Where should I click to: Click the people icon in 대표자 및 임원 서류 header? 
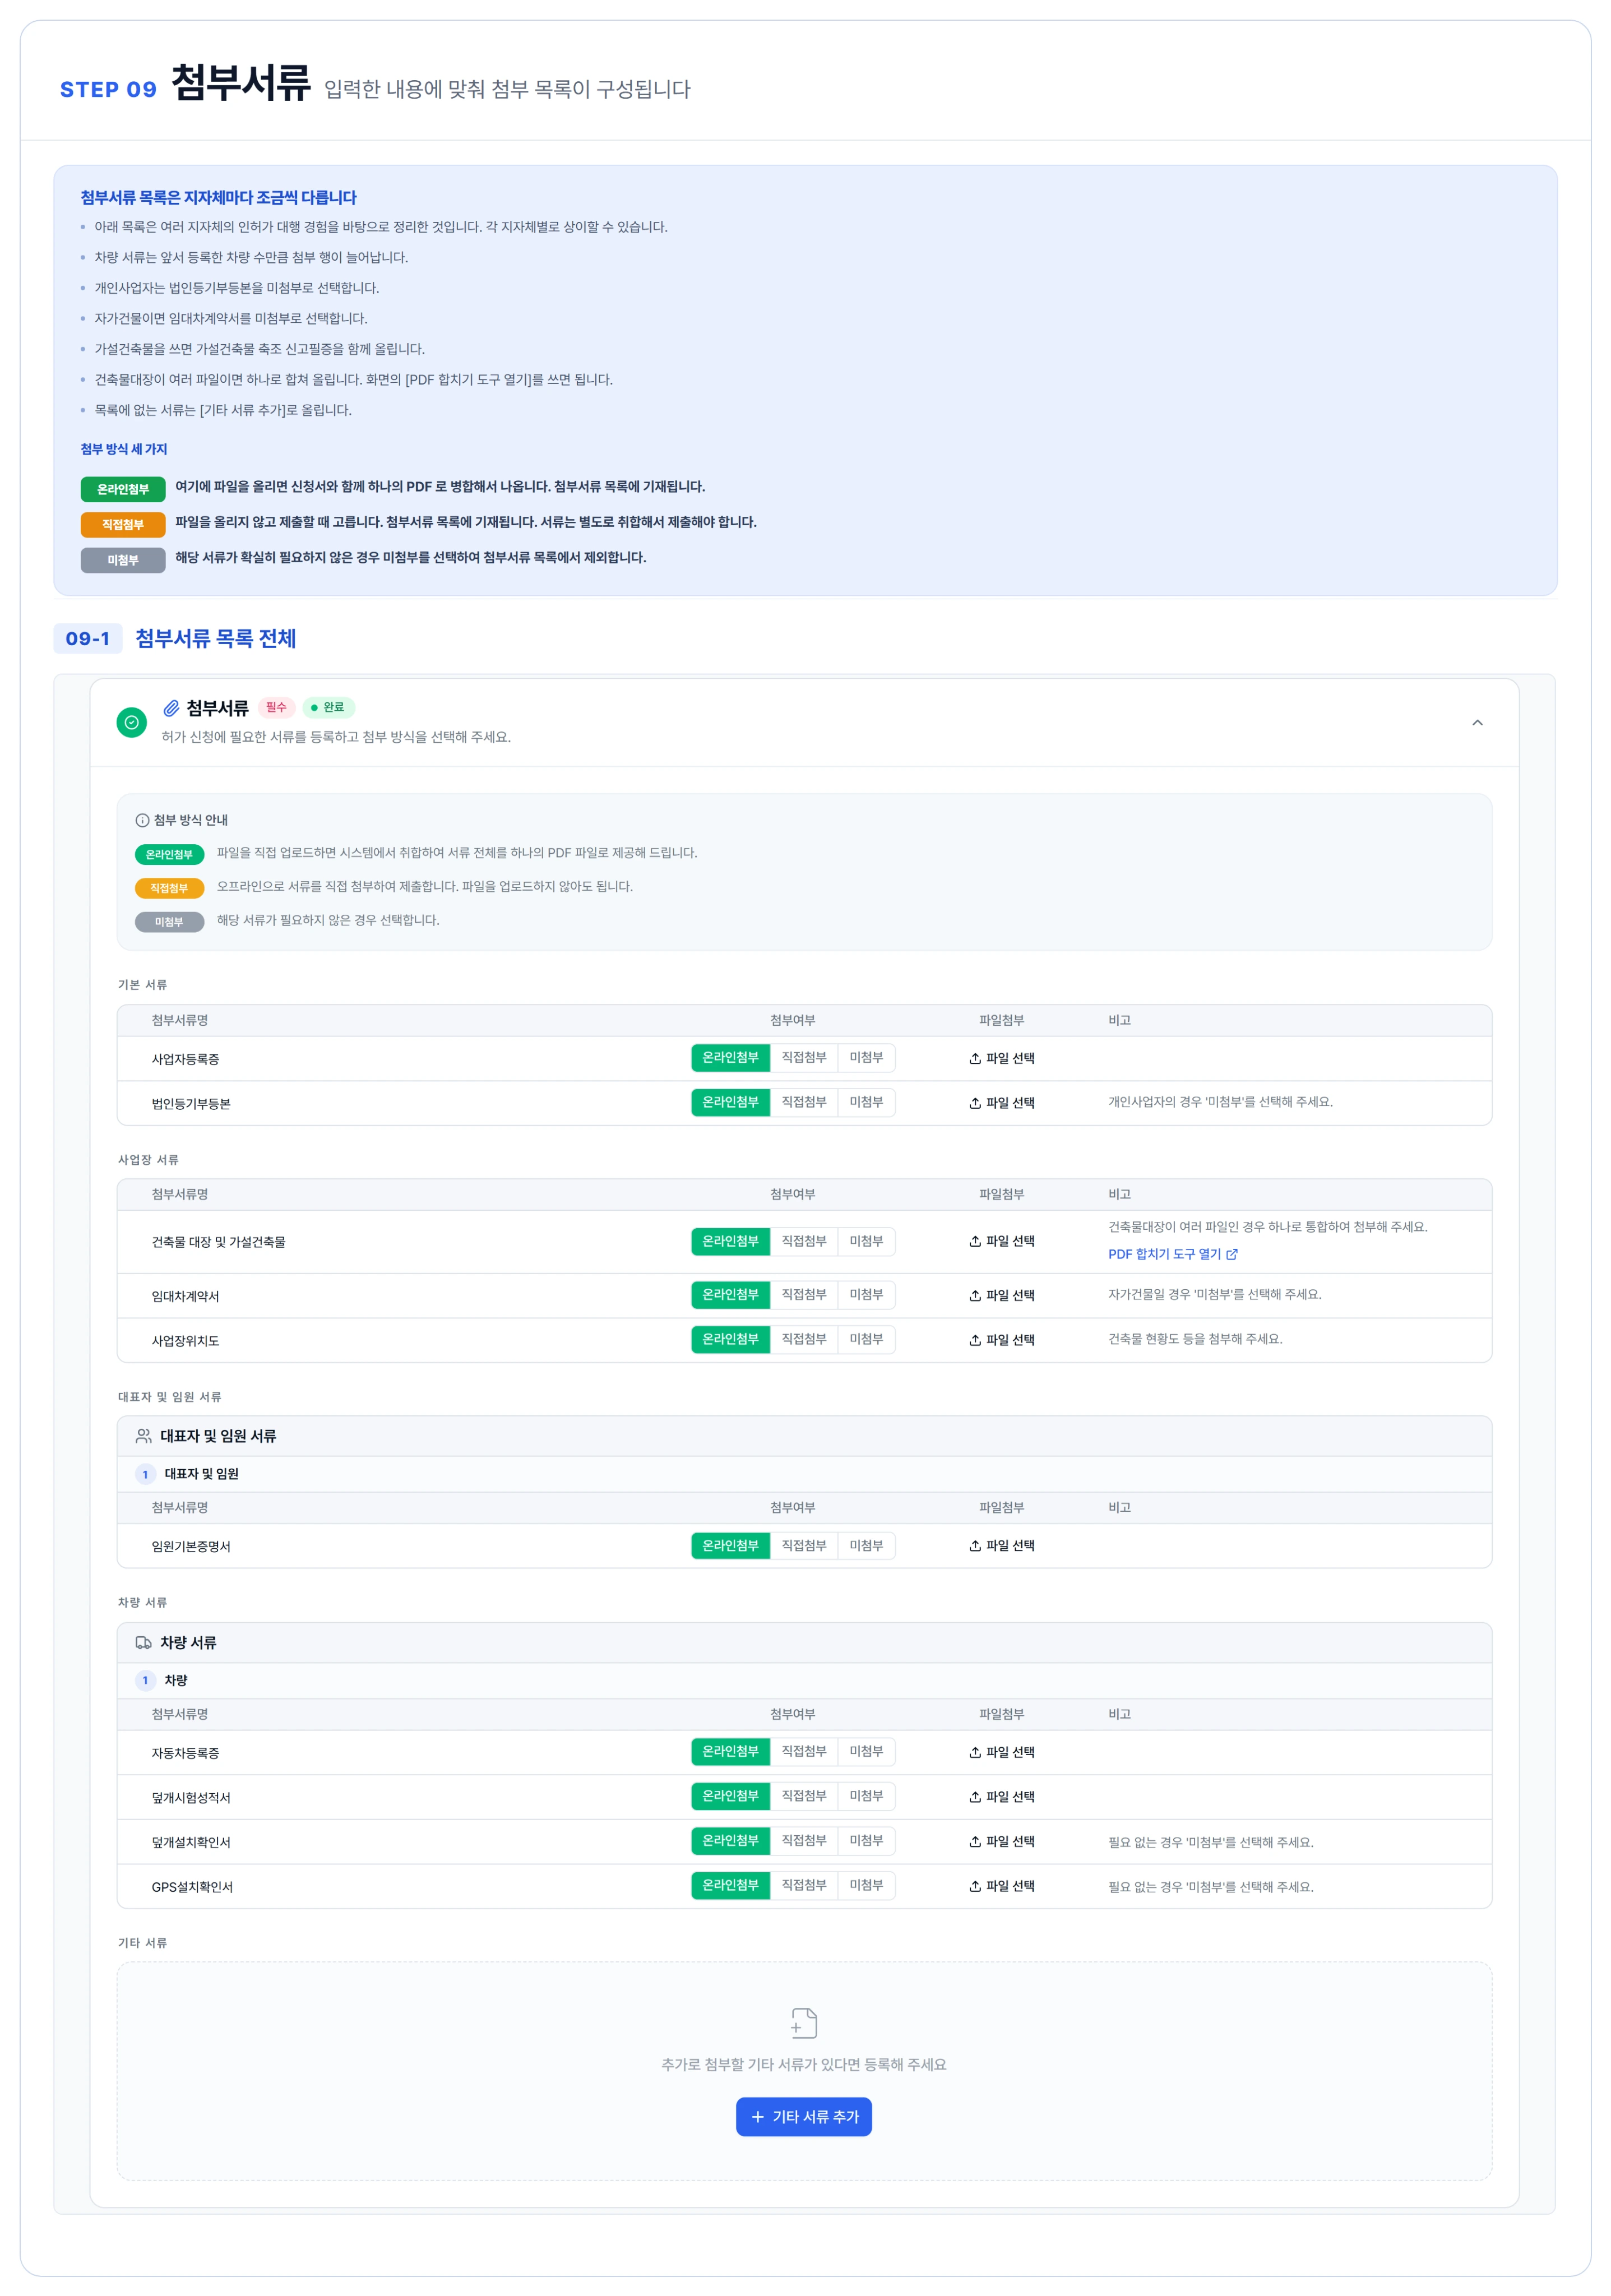[144, 1436]
